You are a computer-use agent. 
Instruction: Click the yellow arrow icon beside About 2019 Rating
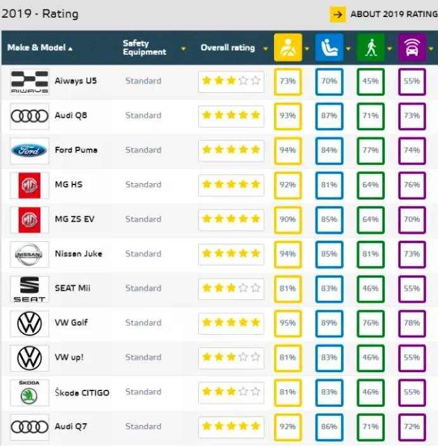(x=338, y=15)
